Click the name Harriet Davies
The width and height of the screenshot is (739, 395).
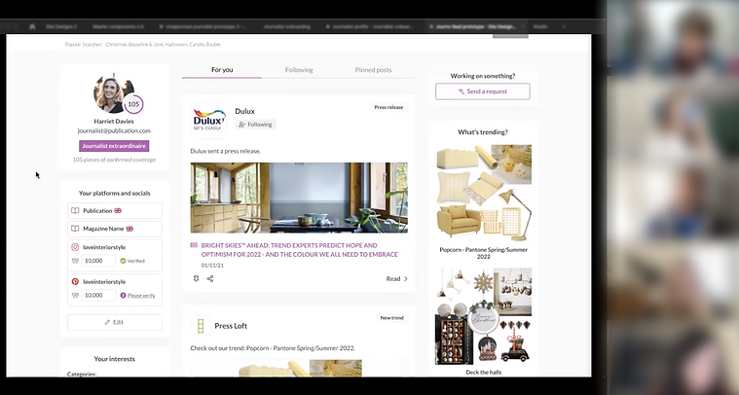[114, 122]
